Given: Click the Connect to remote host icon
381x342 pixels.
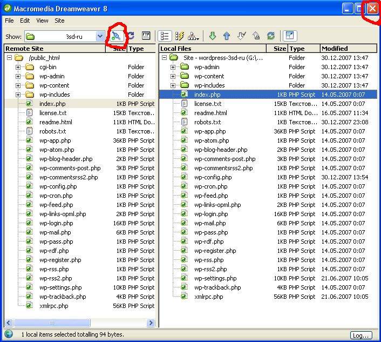Looking at the screenshot, I should tap(116, 36).
